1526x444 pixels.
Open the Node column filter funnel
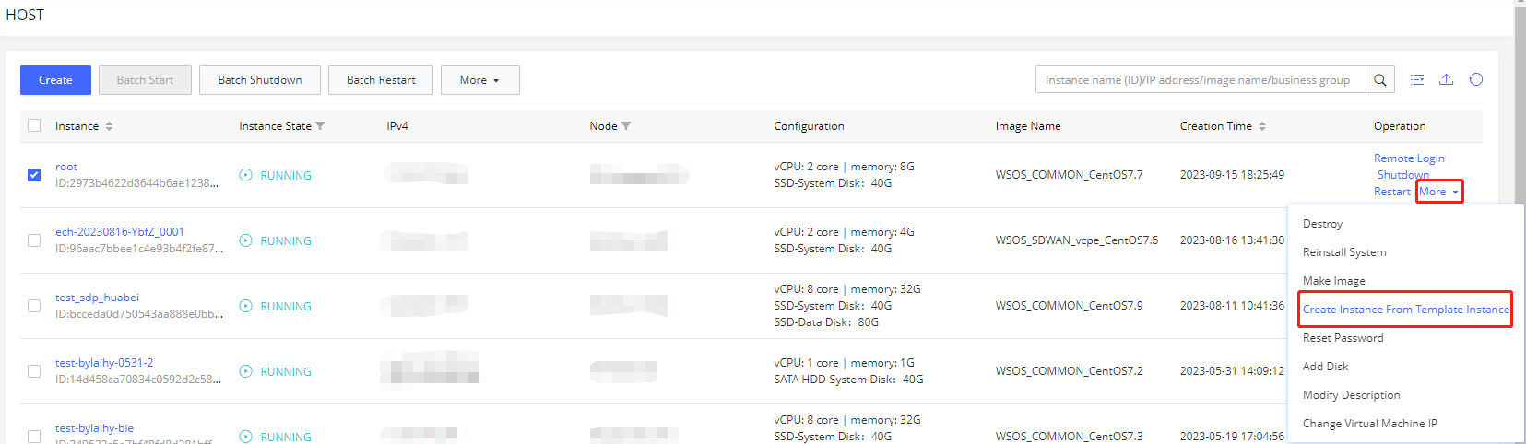click(626, 126)
